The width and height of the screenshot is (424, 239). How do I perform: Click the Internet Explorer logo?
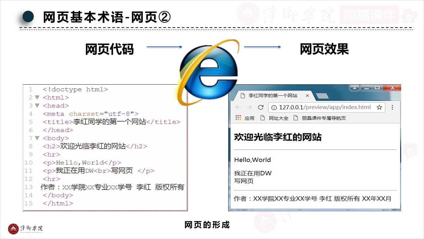click(x=208, y=73)
